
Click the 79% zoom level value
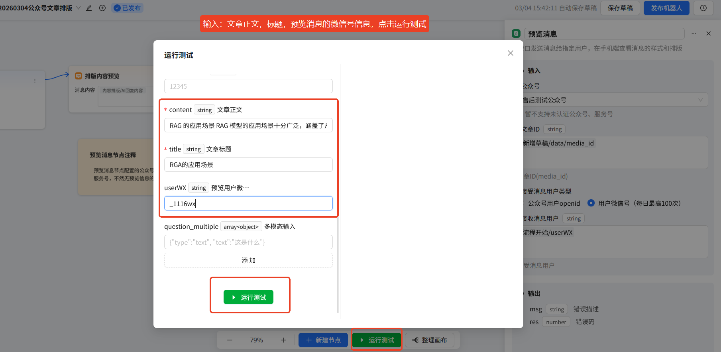coord(256,340)
